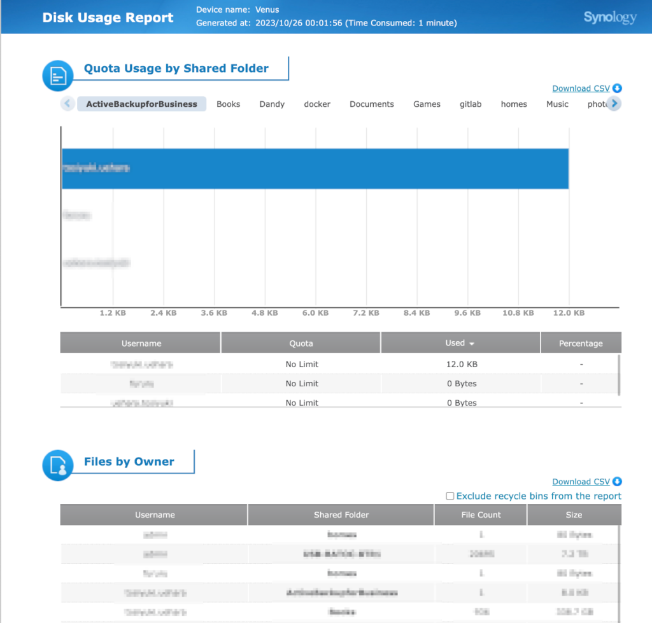
Task: Click the Files by Owner section icon
Action: click(58, 465)
